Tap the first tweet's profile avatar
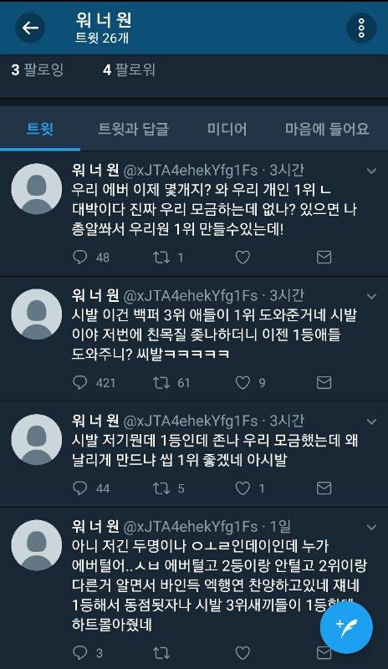This screenshot has width=388, height=669. (x=37, y=189)
